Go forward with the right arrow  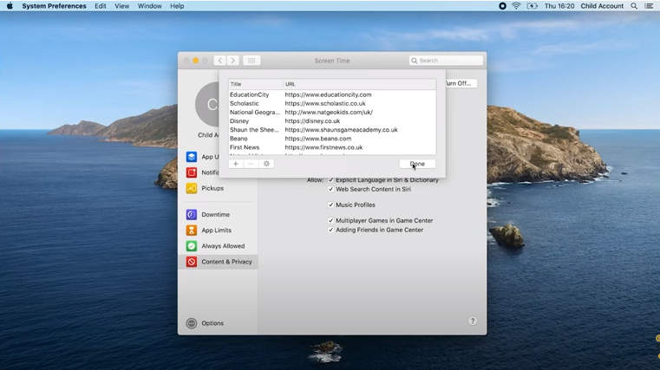tap(232, 61)
